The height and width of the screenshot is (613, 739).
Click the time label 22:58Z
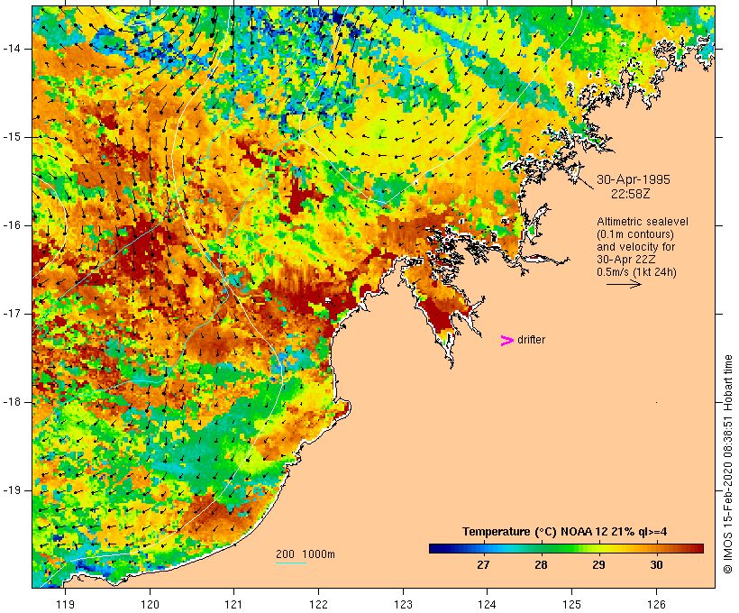point(631,194)
